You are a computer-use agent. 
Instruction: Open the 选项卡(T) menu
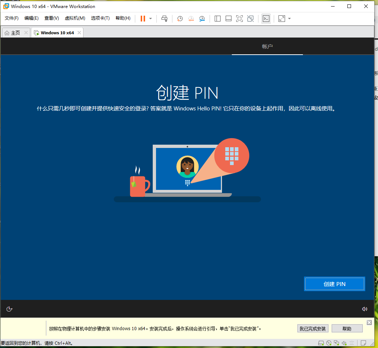pyautogui.click(x=100, y=18)
